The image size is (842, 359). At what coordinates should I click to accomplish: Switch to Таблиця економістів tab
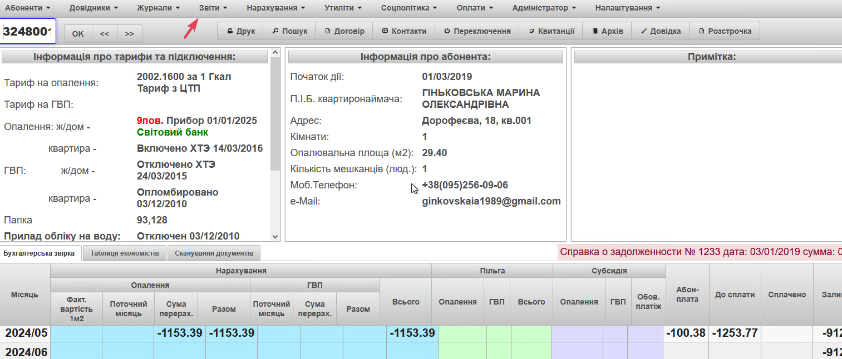pos(125,253)
